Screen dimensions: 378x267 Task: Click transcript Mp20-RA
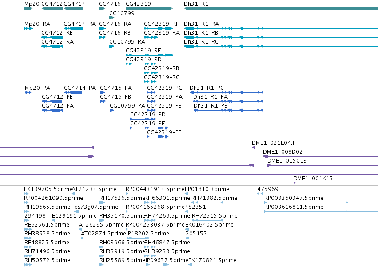(x=37, y=24)
